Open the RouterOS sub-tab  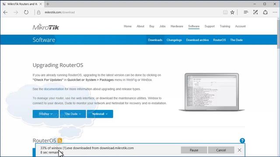click(x=219, y=40)
